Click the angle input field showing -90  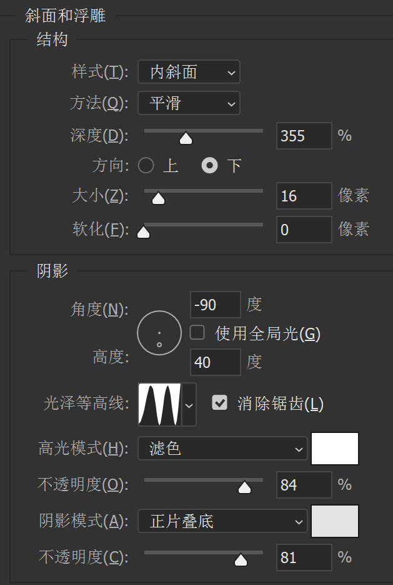(215, 305)
